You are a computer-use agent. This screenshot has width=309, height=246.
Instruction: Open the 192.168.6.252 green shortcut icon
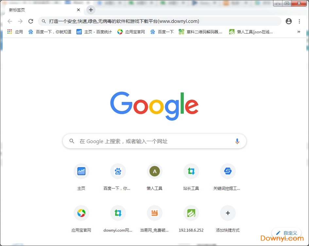191,213
